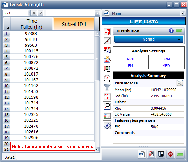Viewport: 188px width, 162px height.
Task: Toggle the SRM setting
Action: coord(166,59)
